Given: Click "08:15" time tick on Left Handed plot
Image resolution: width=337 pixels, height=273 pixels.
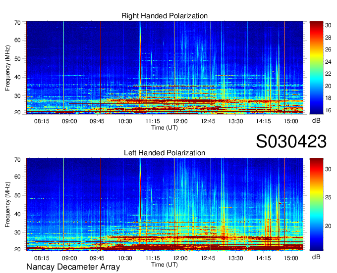Looking at the screenshot, I should pos(42,258).
